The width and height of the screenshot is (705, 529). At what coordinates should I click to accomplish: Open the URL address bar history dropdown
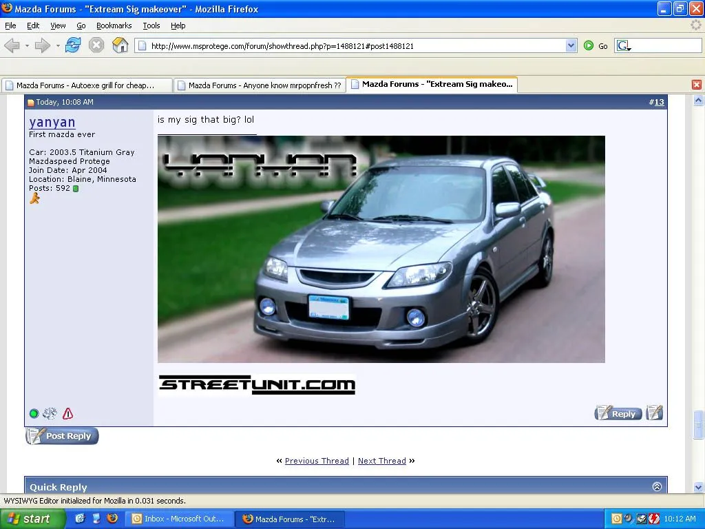[571, 45]
